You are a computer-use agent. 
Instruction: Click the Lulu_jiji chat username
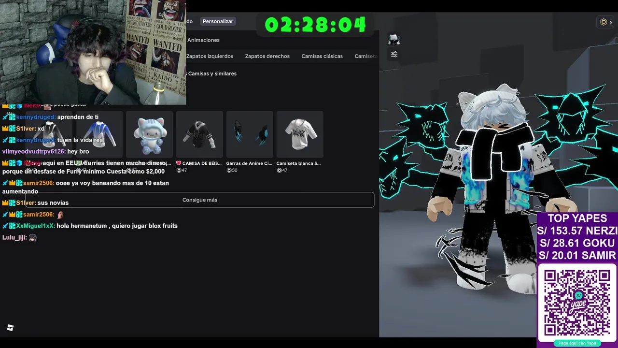click(14, 237)
